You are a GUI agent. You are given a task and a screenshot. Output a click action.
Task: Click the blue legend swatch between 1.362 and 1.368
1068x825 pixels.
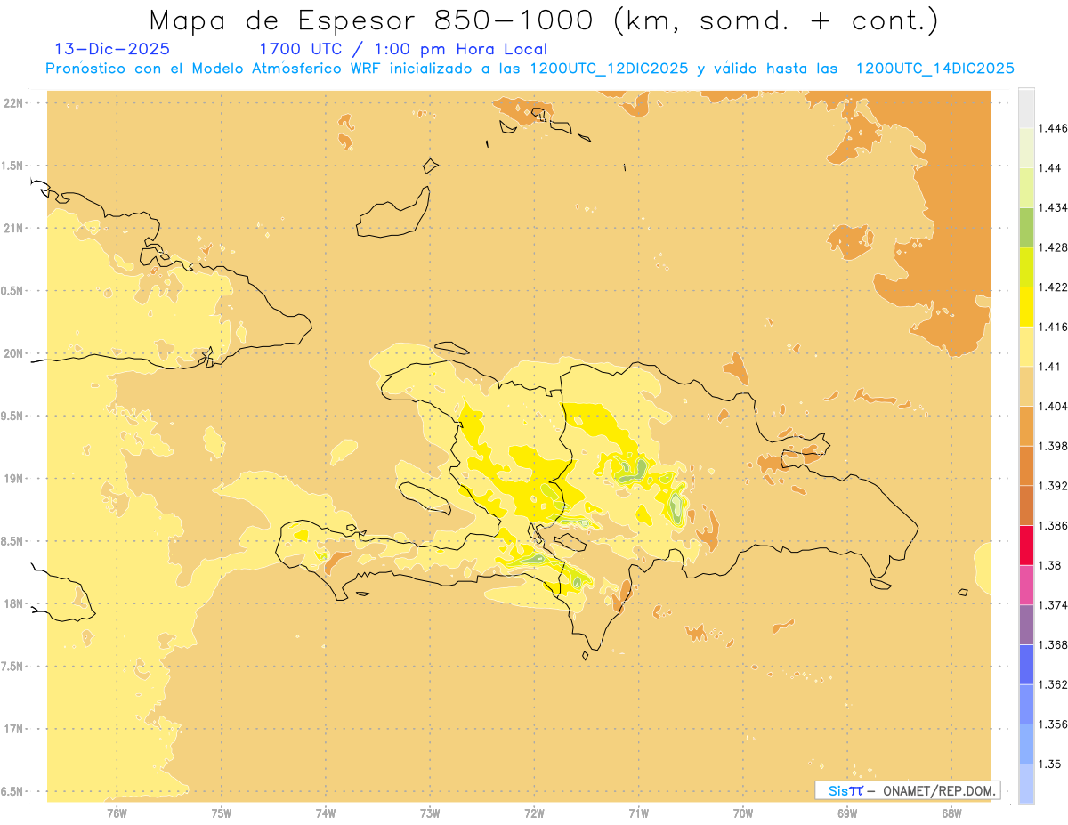1026,664
